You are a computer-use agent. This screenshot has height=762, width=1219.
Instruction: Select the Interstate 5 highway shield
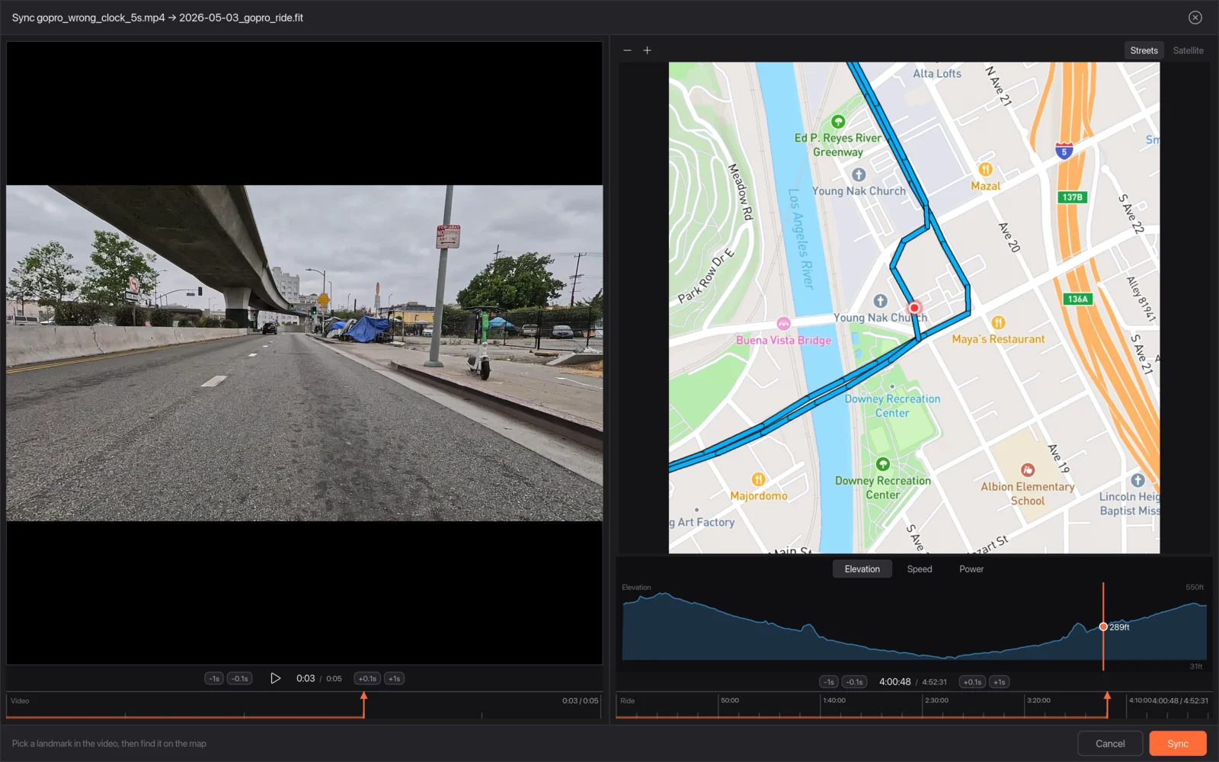click(1064, 150)
